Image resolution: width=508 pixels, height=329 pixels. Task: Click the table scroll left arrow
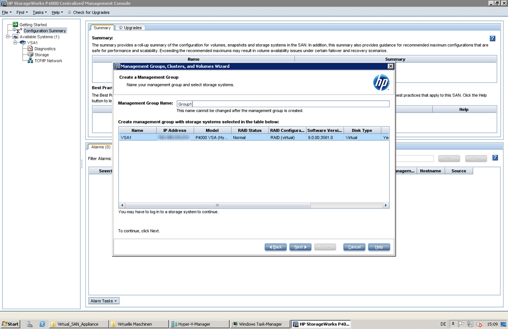122,205
